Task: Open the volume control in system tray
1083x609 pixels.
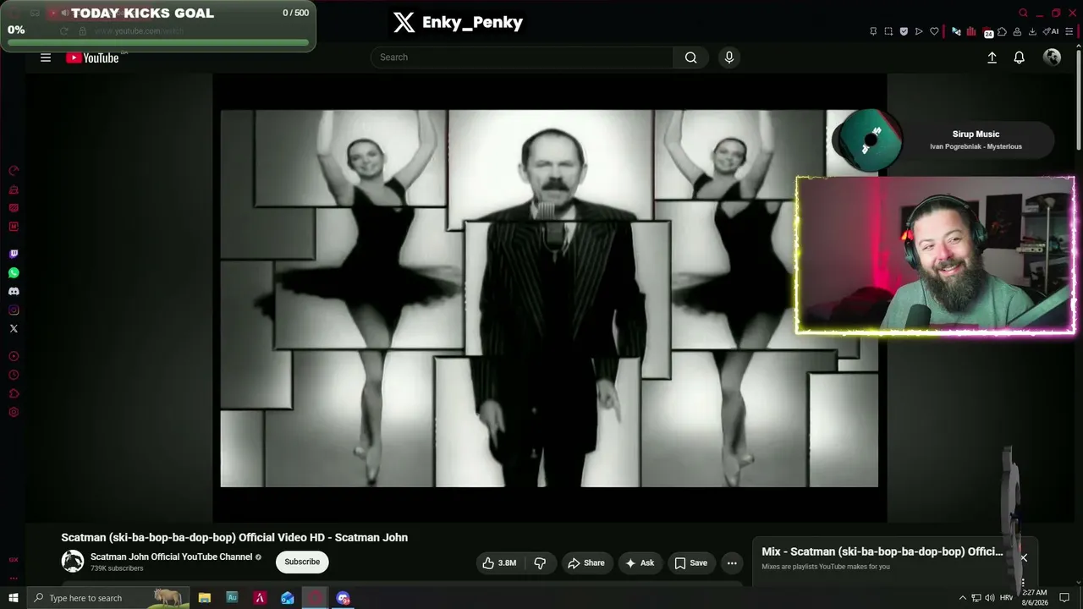Action: 989,598
